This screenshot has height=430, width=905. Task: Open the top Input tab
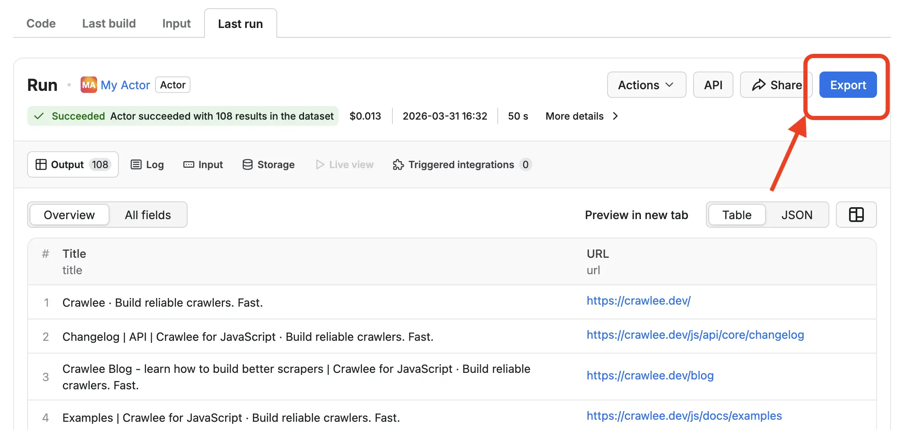pos(176,23)
